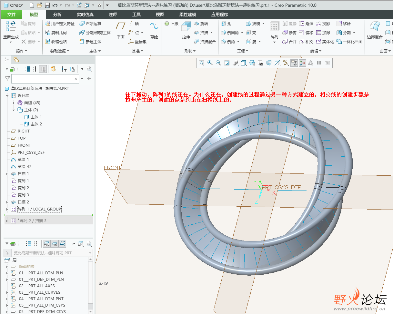Image resolution: width=393 pixels, height=314 pixels.
Task: Toggle datum point display in graphics toolbar
Action: click(x=286, y=63)
